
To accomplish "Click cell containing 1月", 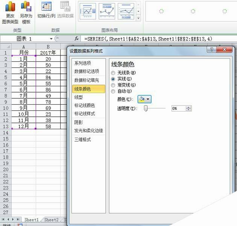I will tap(24, 59).
